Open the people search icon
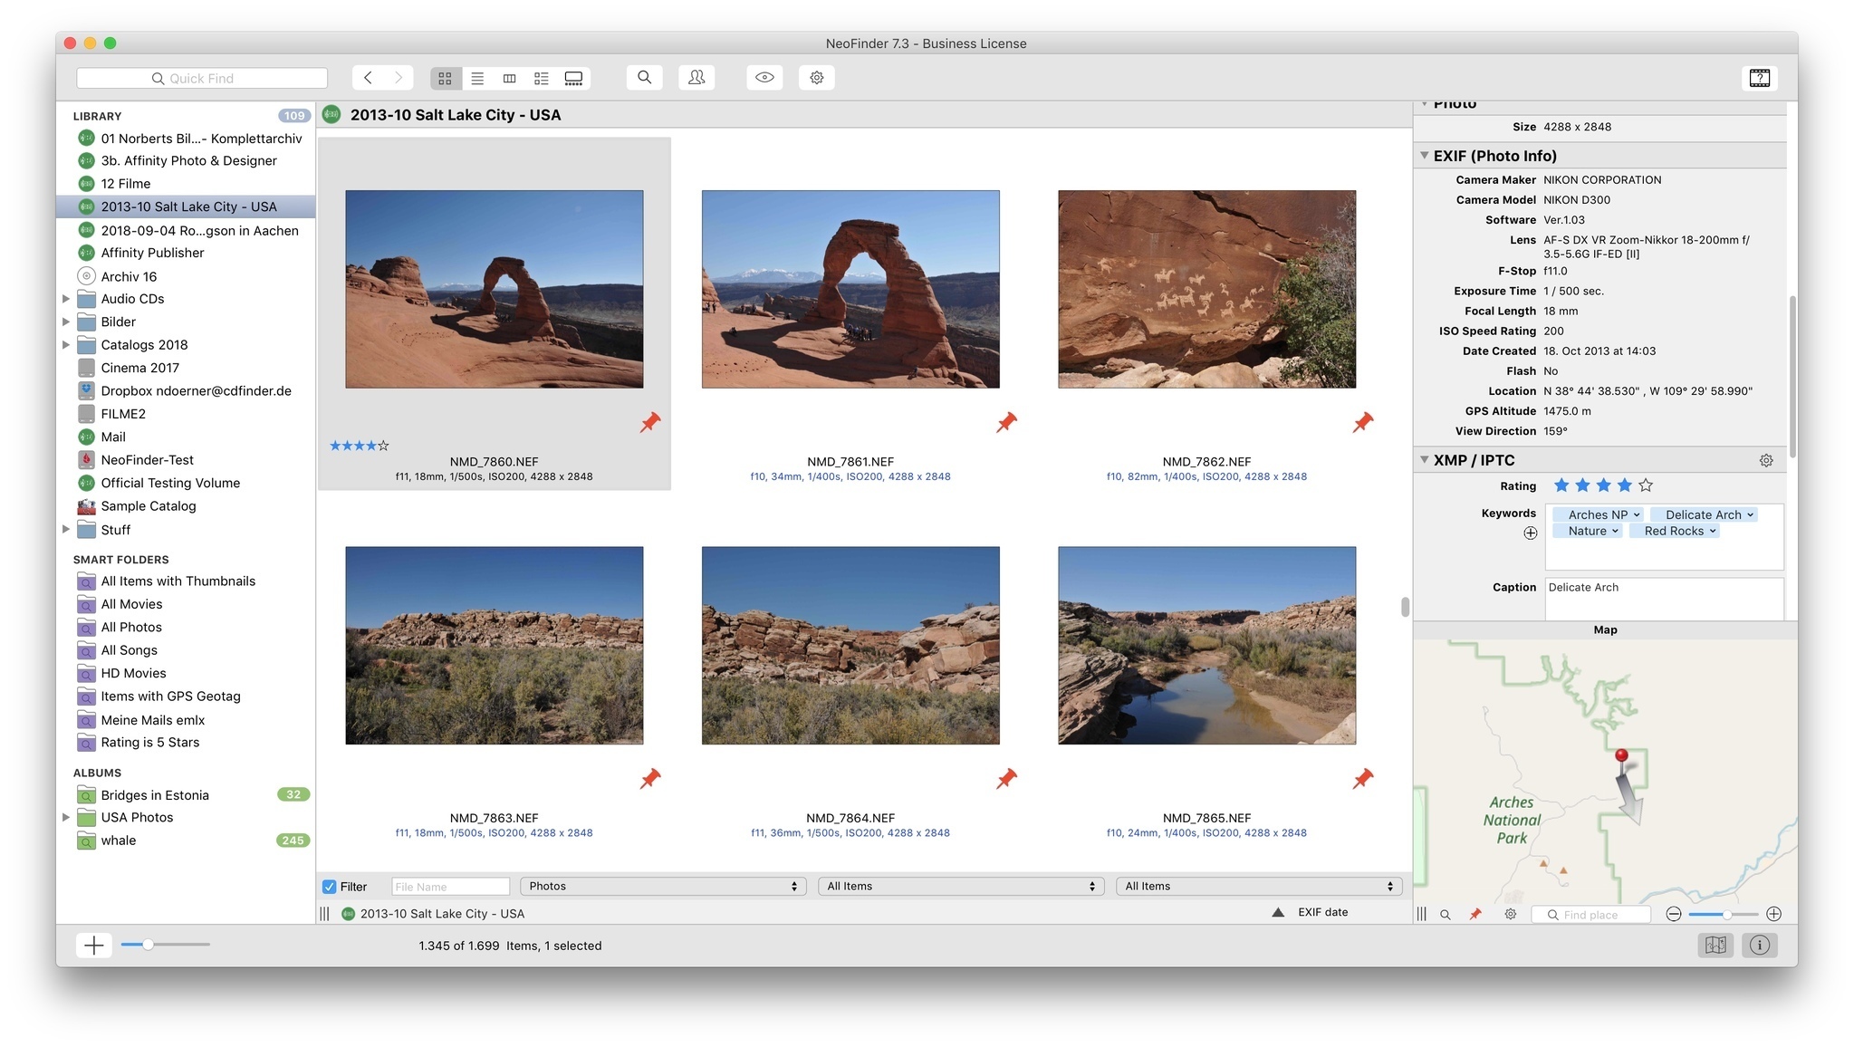The width and height of the screenshot is (1854, 1047). point(696,78)
